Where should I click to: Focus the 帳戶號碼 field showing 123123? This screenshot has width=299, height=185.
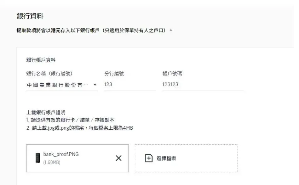(203, 85)
